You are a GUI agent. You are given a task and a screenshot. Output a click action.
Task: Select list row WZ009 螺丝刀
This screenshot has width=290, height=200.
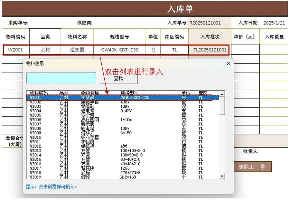(122, 133)
